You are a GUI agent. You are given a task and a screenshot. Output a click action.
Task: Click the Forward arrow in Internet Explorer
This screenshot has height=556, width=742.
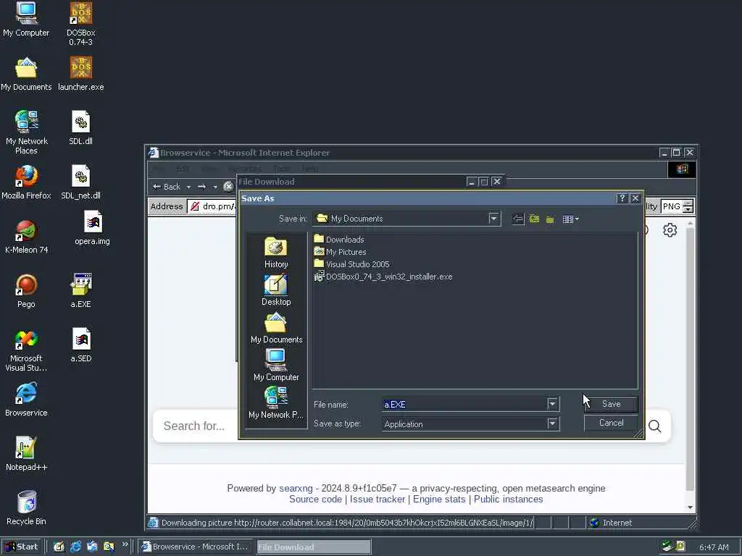pos(202,187)
